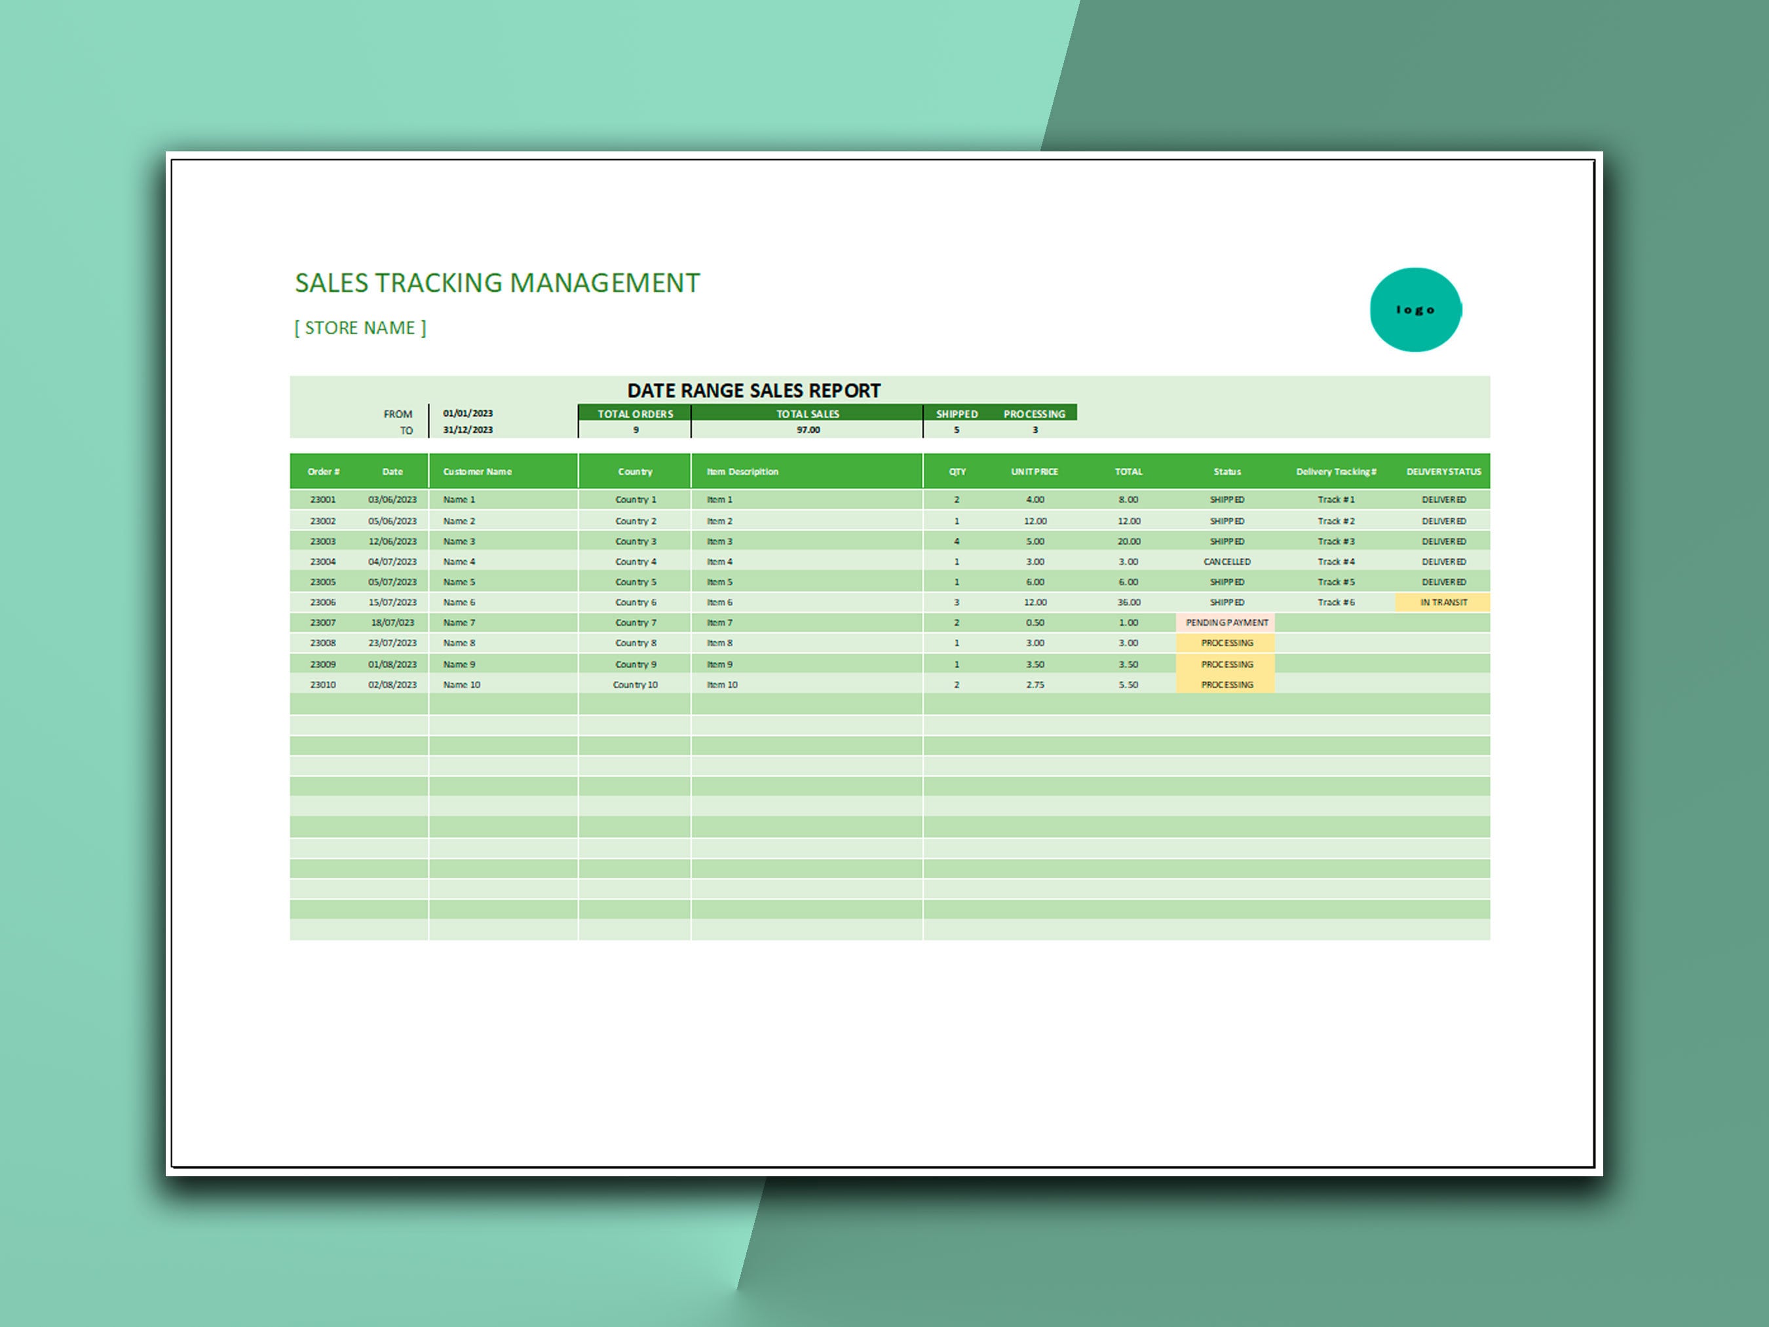Click Track #6 in Delivery Tracking column

[1335, 602]
